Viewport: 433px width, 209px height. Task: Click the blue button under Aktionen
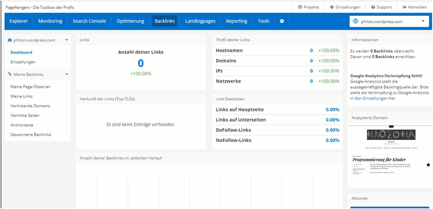coord(390,207)
